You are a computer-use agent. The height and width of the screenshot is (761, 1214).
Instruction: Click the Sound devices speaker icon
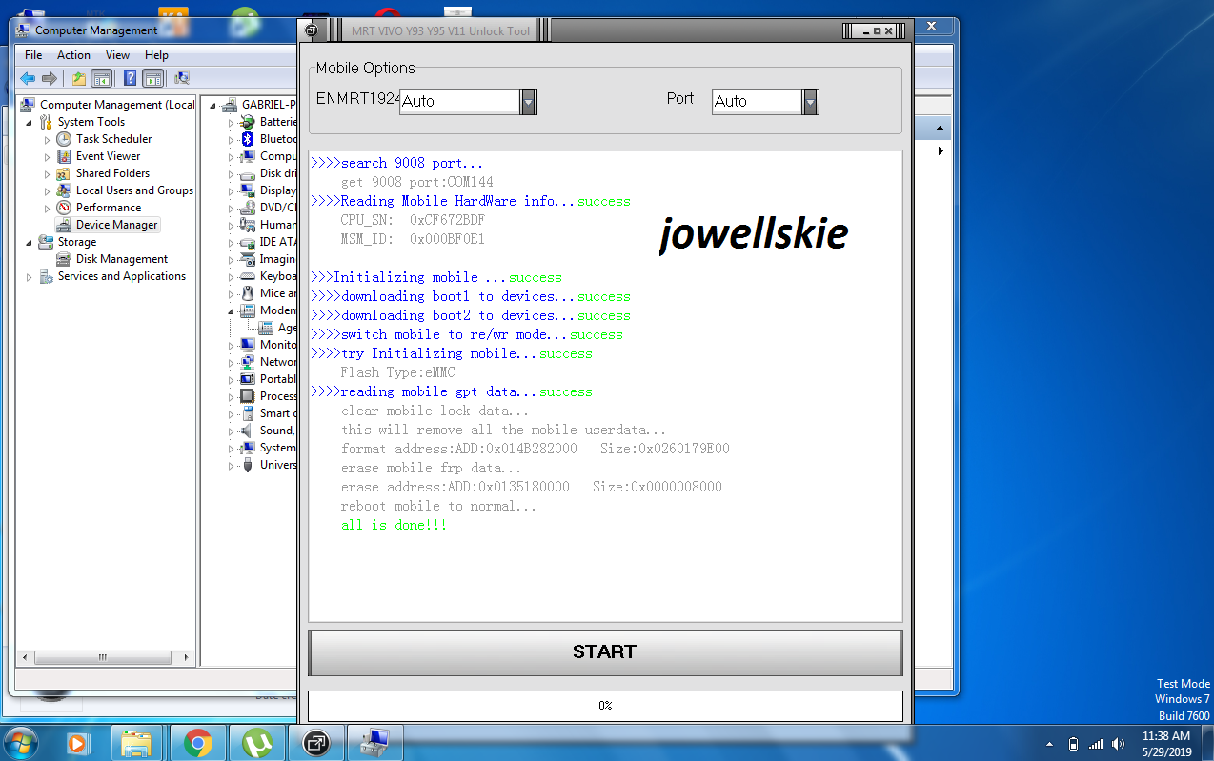pyautogui.click(x=248, y=431)
